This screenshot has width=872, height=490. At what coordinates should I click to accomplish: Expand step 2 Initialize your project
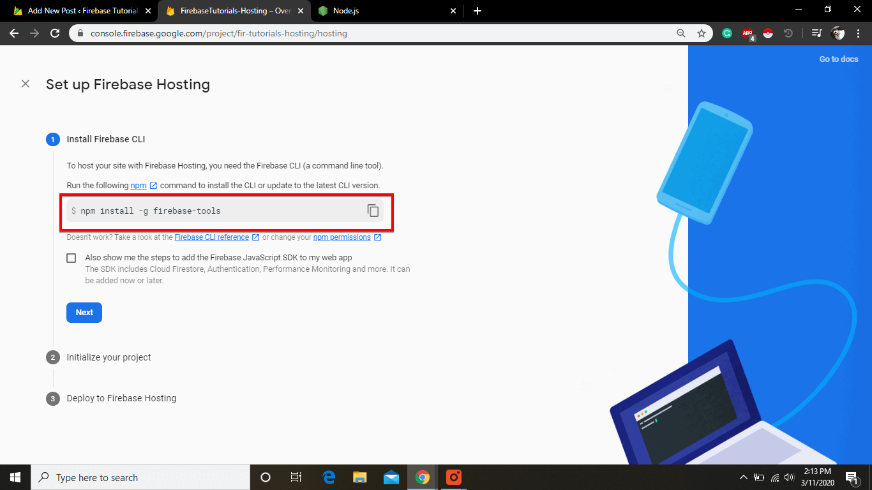pyautogui.click(x=109, y=357)
